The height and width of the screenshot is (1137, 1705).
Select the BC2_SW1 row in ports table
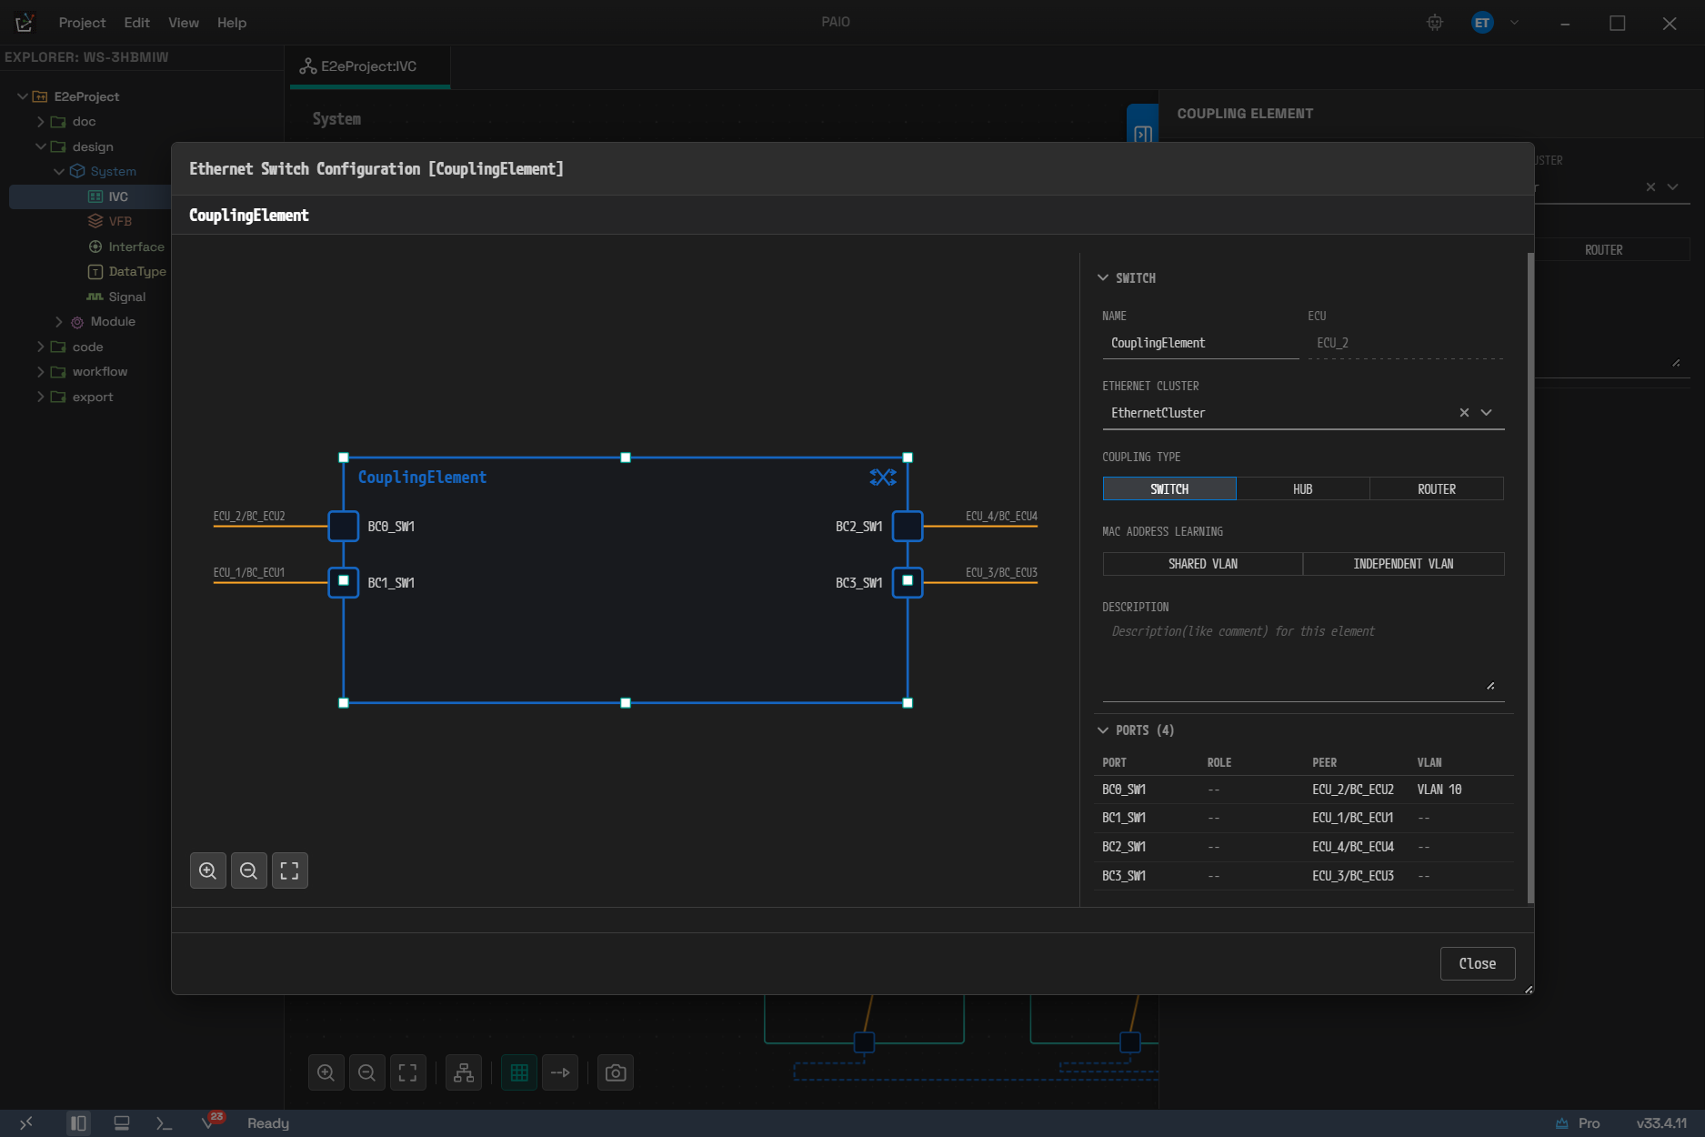(x=1303, y=847)
